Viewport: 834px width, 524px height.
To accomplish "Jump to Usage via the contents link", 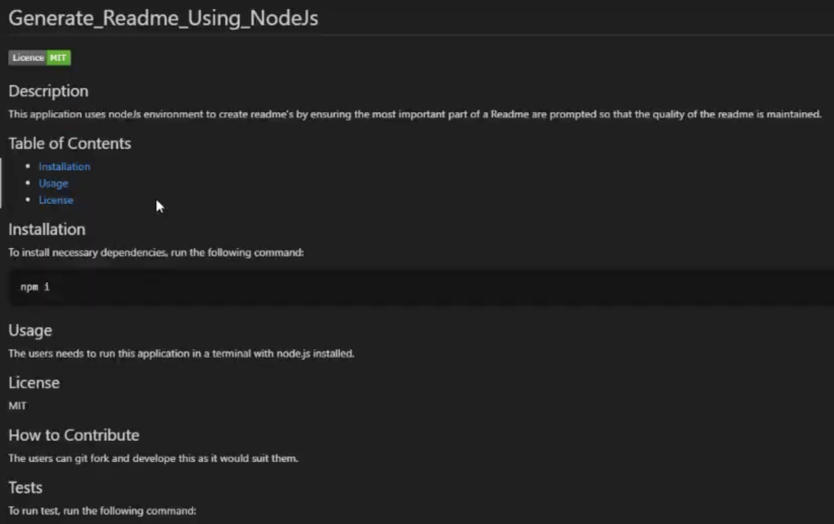I will [53, 184].
